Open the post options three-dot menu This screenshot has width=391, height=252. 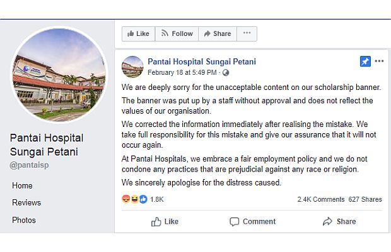379,62
